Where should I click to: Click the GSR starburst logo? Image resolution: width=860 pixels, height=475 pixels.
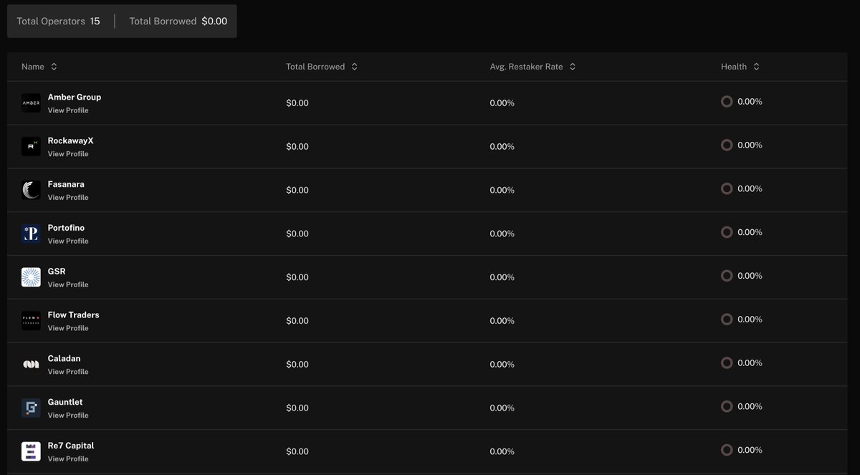tap(31, 277)
